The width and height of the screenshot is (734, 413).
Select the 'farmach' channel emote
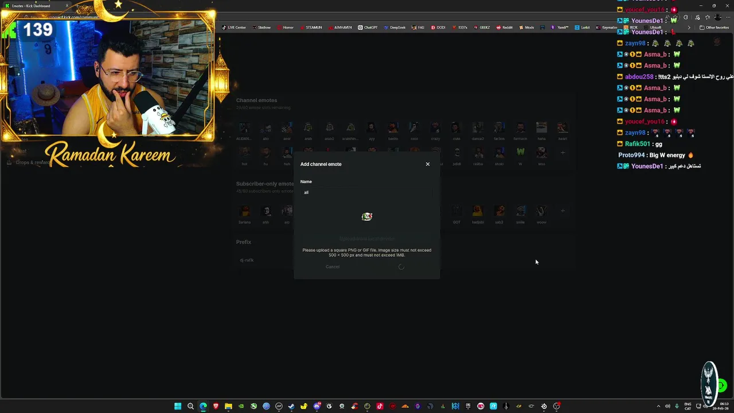[x=520, y=127]
